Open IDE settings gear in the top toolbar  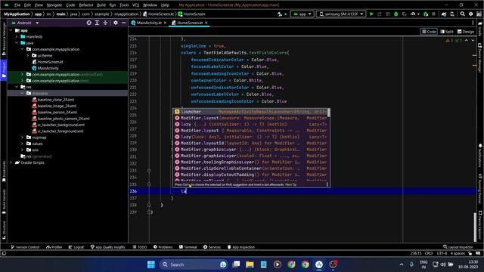pyautogui.click(x=470, y=14)
